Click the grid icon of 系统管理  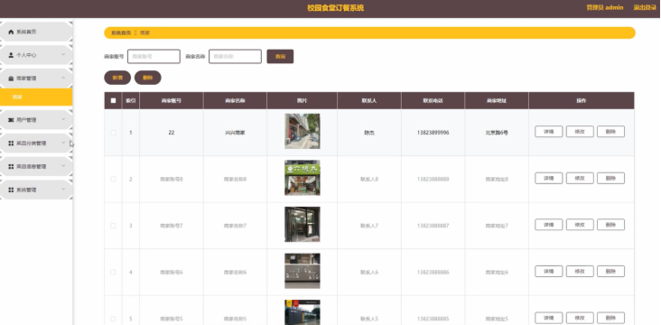11,190
